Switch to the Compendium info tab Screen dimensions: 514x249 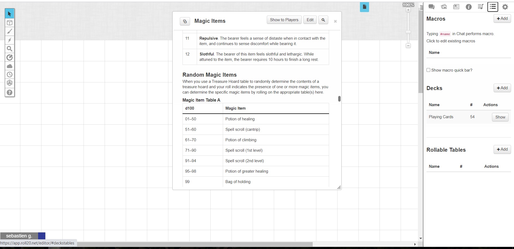click(469, 7)
